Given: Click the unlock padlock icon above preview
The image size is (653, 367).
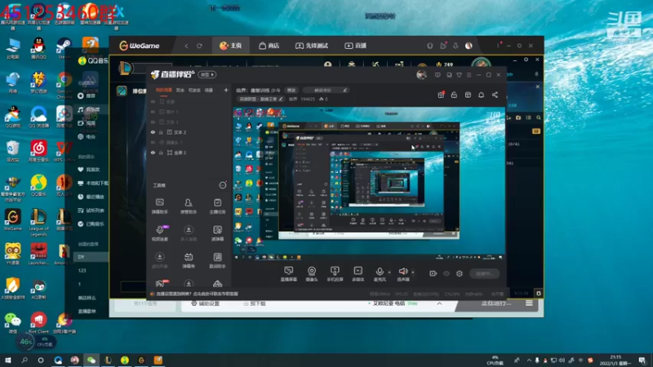Looking at the screenshot, I should pyautogui.click(x=454, y=95).
